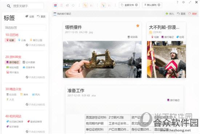Click the yellow folder icon on 大不列颠 card
This screenshot has height=134, width=200.
[x=151, y=32]
